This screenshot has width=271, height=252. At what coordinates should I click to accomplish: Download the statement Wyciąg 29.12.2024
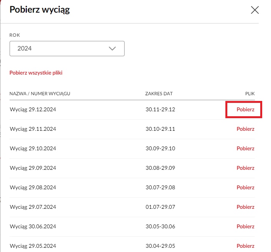pos(245,109)
